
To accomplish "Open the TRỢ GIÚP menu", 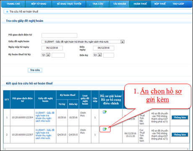I will [x=178, y=4].
